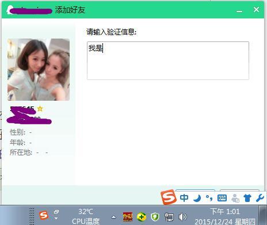This screenshot has height=225, width=267.
Task: Open the volume speaker tray control
Action: pyautogui.click(x=182, y=217)
